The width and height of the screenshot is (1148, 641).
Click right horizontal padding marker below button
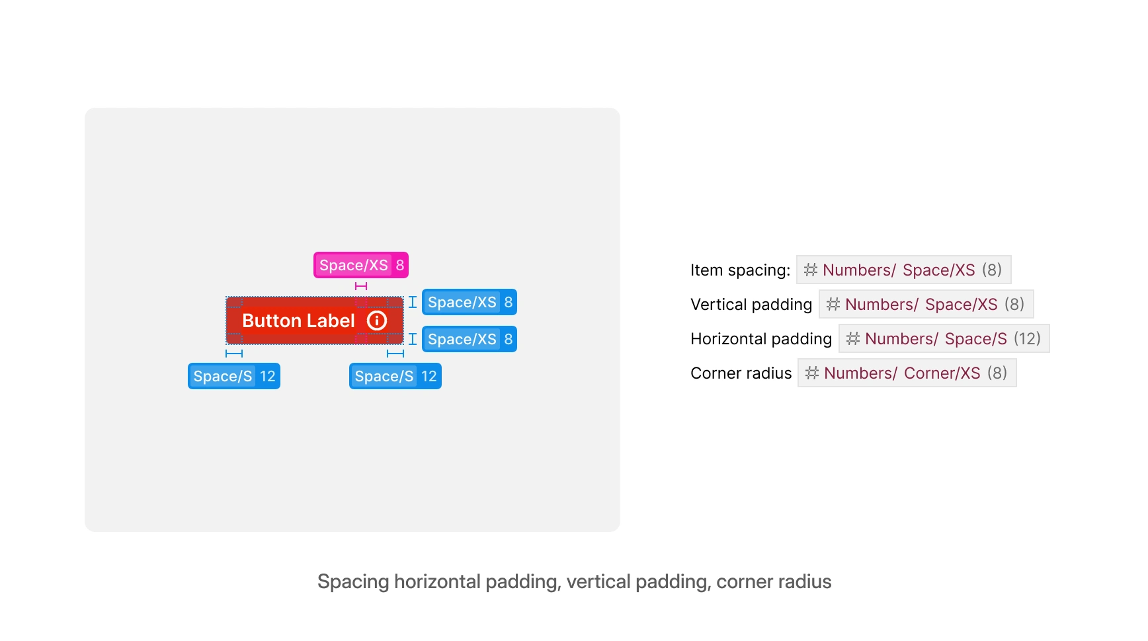point(395,354)
